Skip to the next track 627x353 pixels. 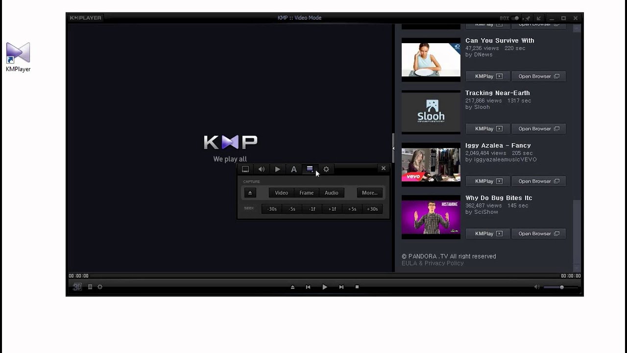tap(341, 287)
